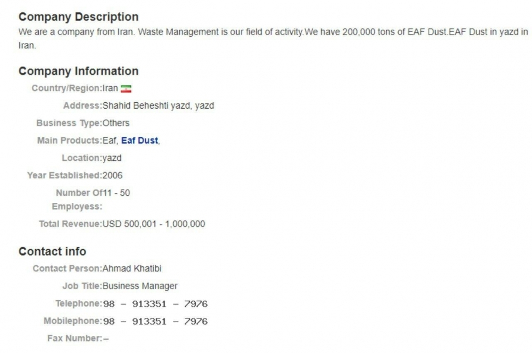The width and height of the screenshot is (532, 353).
Task: Click the Main Products label
Action: tap(70, 141)
